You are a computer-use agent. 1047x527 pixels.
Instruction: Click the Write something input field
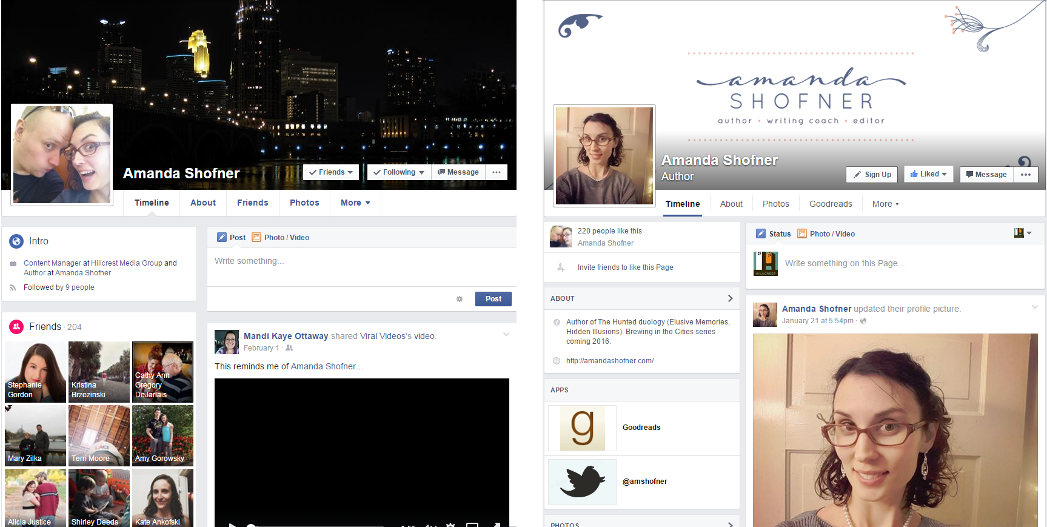pyautogui.click(x=362, y=267)
